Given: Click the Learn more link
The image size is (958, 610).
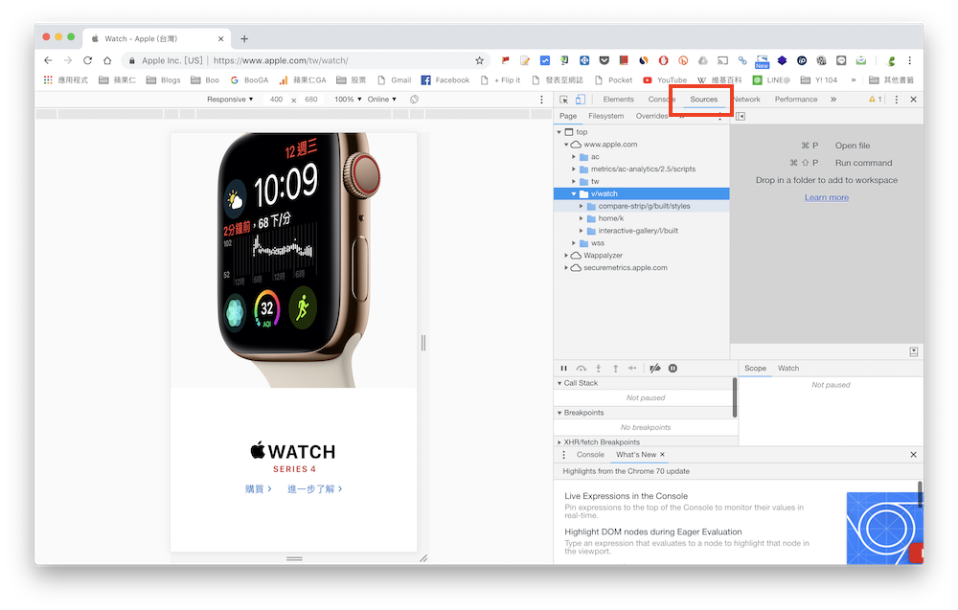Looking at the screenshot, I should tap(827, 198).
